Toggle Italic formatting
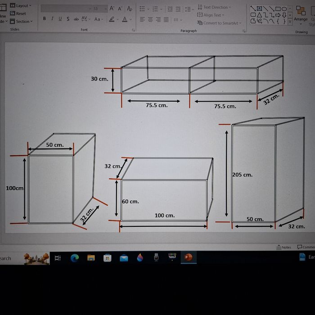315x315 pixels. [x=52, y=19]
